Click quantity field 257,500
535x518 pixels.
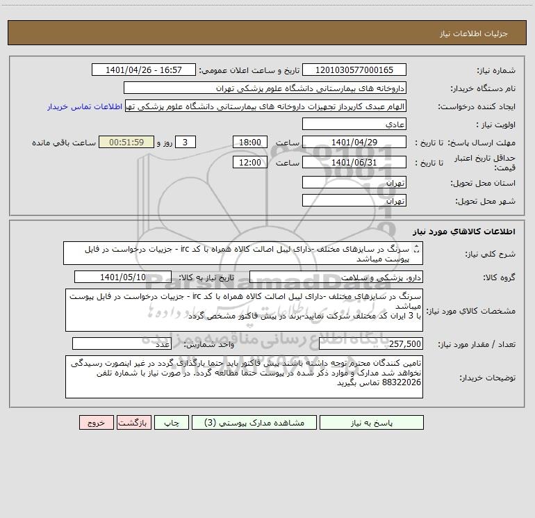click(371, 343)
